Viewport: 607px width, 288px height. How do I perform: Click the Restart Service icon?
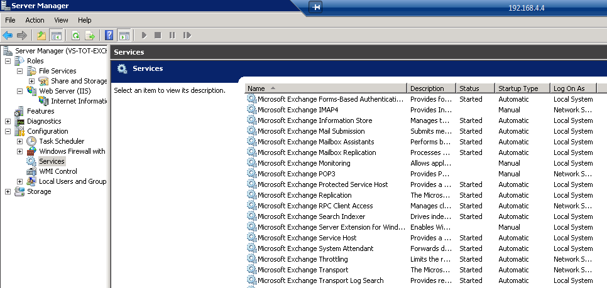[187, 36]
